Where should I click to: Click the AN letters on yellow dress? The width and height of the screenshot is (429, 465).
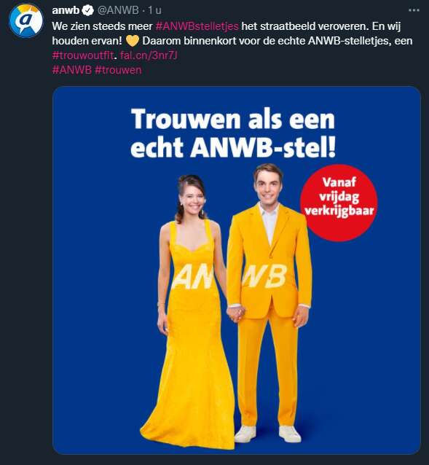coord(192,278)
